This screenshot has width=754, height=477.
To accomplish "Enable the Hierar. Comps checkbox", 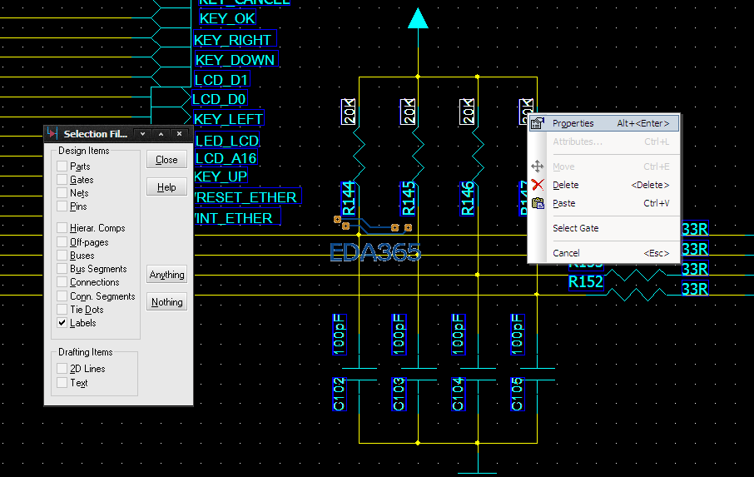I will (x=62, y=227).
